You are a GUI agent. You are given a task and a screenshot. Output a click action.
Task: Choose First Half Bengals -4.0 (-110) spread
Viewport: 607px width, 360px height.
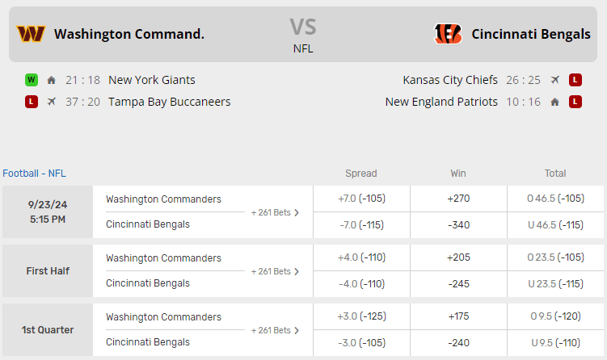click(x=360, y=283)
